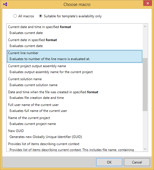The height and width of the screenshot is (170, 154).
Task: Dismiss the dialog with Cancel
Action: click(x=137, y=162)
